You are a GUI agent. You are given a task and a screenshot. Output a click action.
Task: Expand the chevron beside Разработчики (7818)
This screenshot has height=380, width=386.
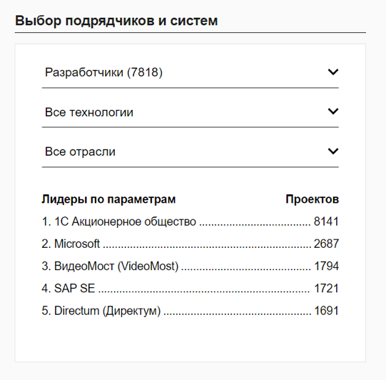[333, 72]
